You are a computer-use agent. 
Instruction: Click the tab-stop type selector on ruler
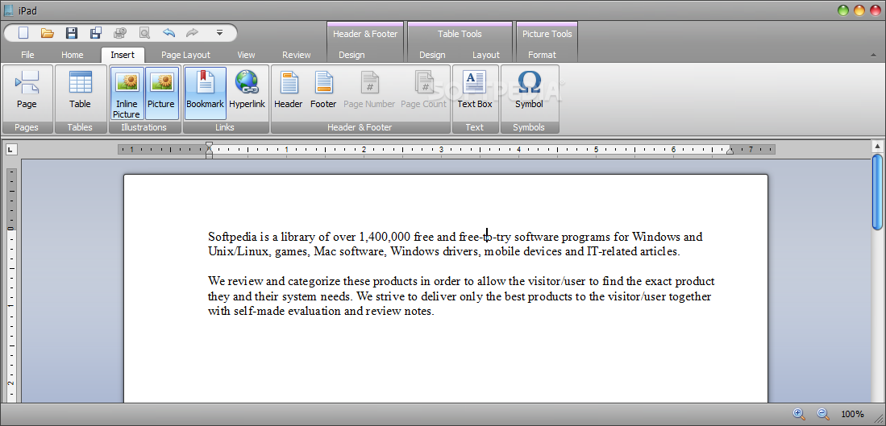[11, 150]
